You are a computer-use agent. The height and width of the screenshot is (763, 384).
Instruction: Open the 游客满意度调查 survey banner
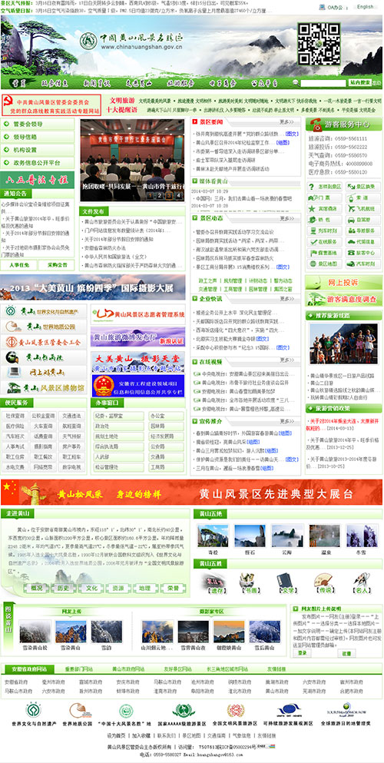click(x=343, y=299)
